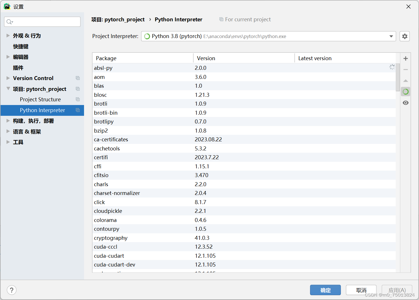419x300 pixels.
Task: Click the settings search field
Action: coord(42,22)
